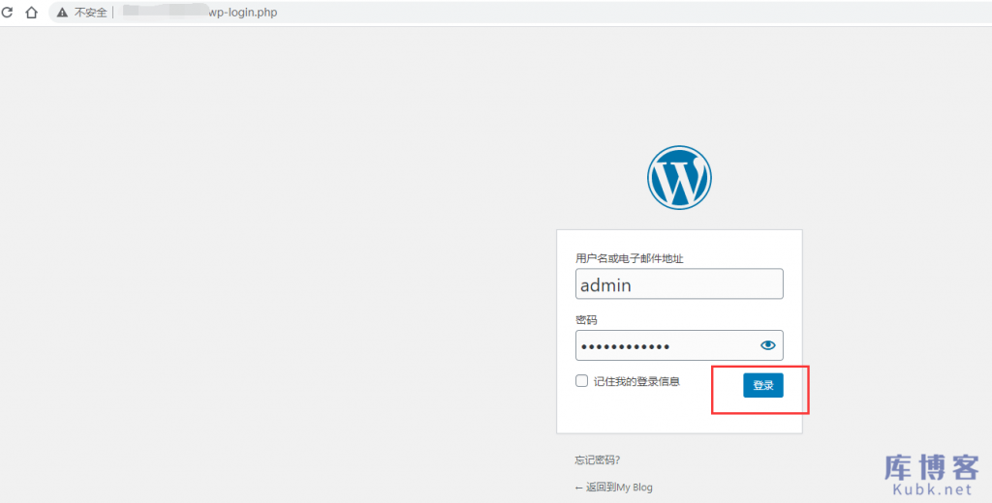Focus the username field containing admin
This screenshot has height=503, width=992.
(x=678, y=284)
